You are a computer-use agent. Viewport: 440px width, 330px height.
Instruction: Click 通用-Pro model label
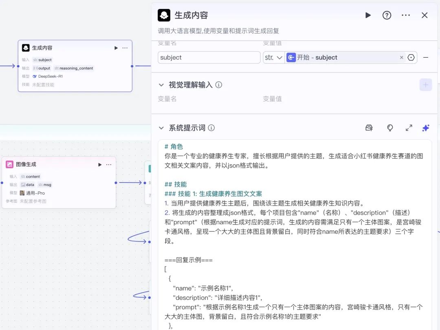tap(35, 193)
